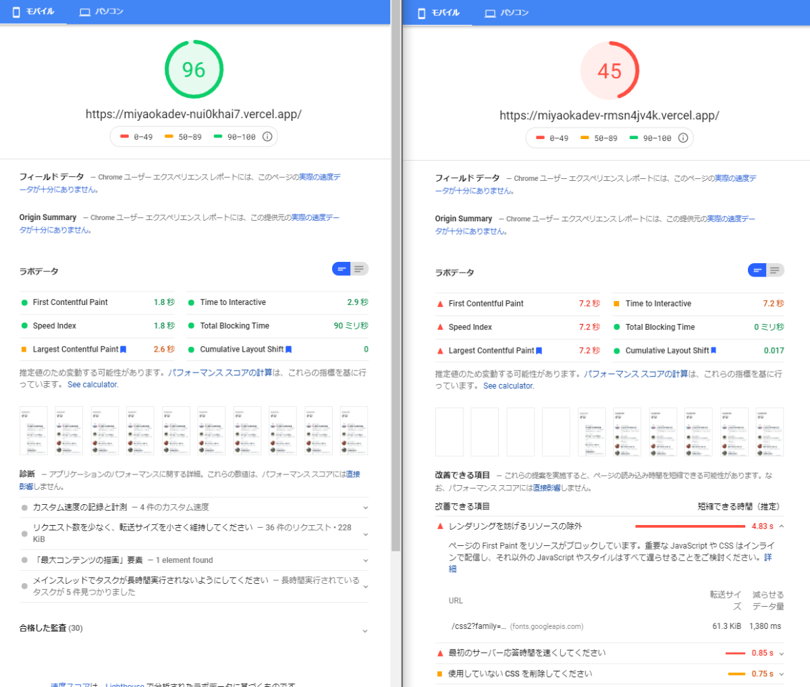Viewport: 810px width, 687px height.
Task: Open モバイル tab in right report
Action: (x=439, y=13)
